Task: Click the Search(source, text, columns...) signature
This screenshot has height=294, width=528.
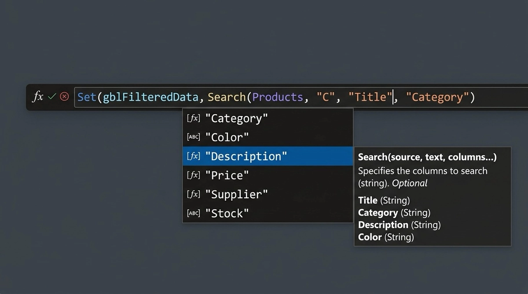Action: coord(427,157)
